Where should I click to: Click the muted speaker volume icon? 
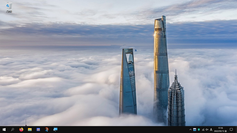click(207, 130)
